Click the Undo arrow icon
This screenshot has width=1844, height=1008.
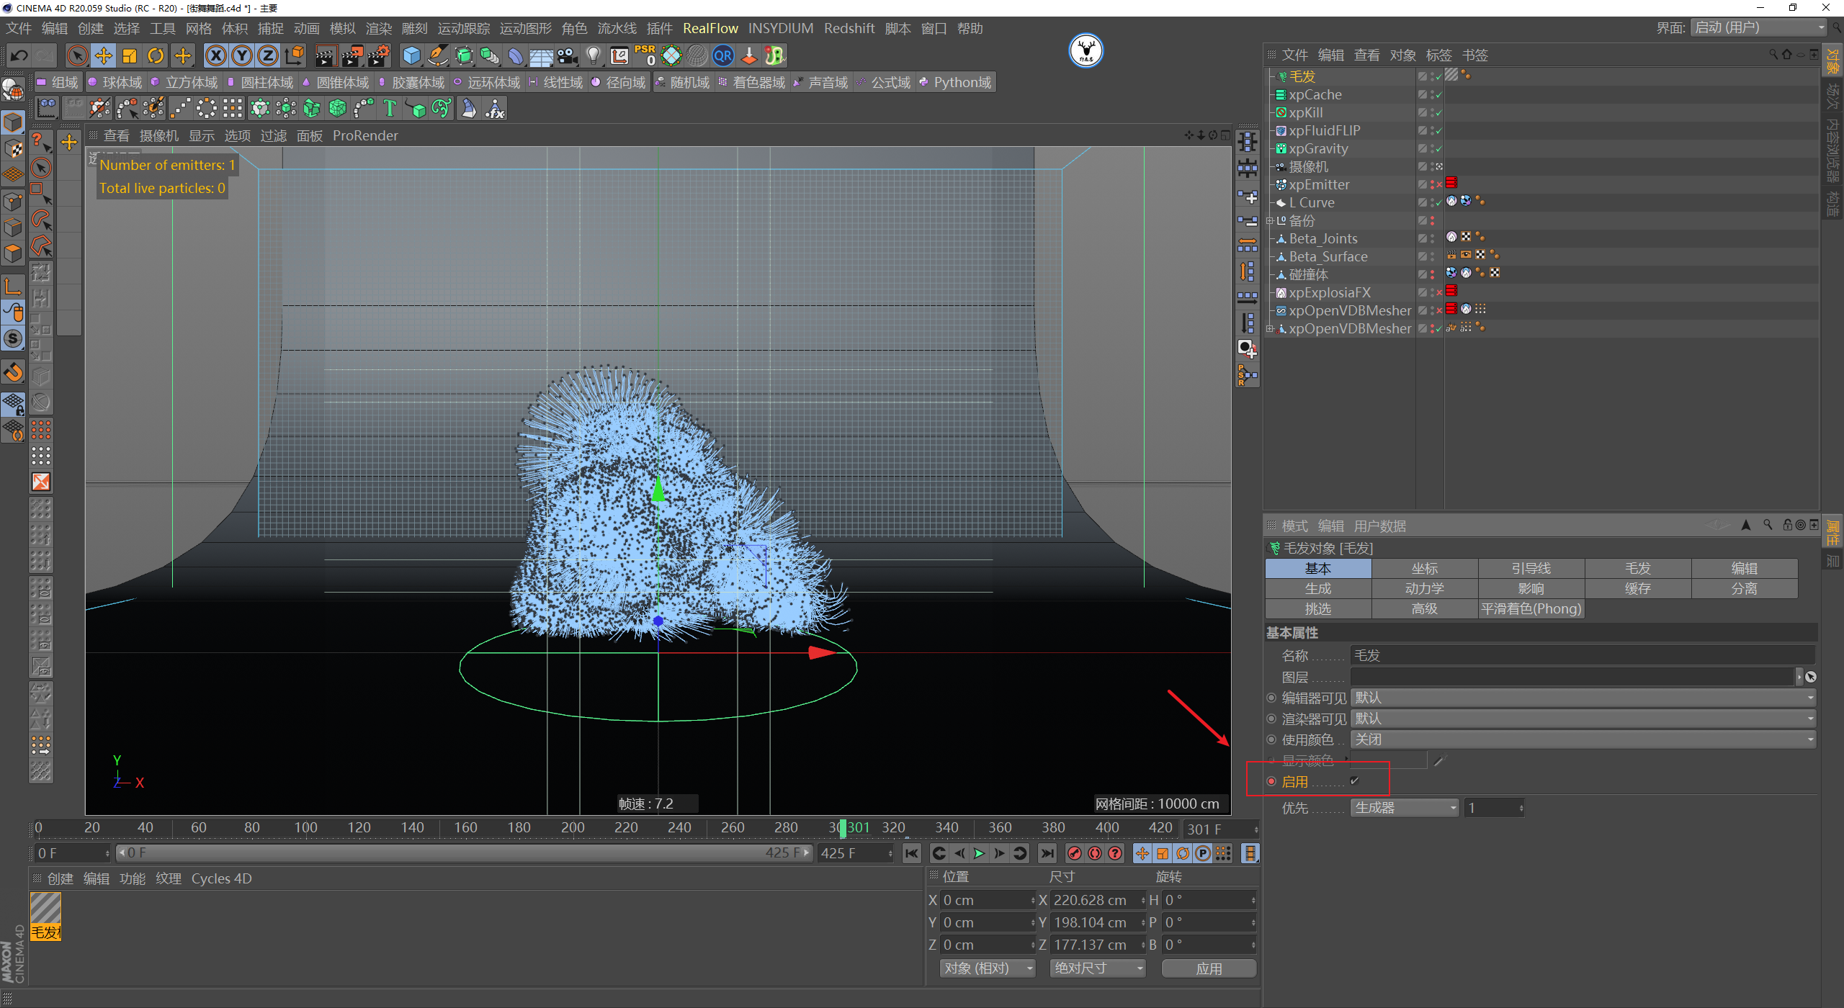coord(19,55)
